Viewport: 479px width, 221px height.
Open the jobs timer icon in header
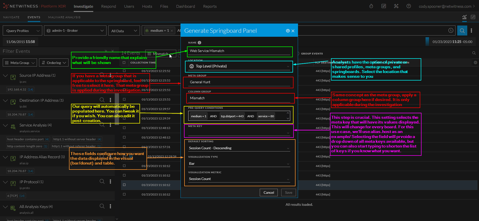coord(371,6)
